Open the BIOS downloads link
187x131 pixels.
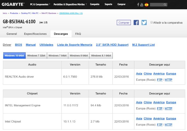point(18,45)
